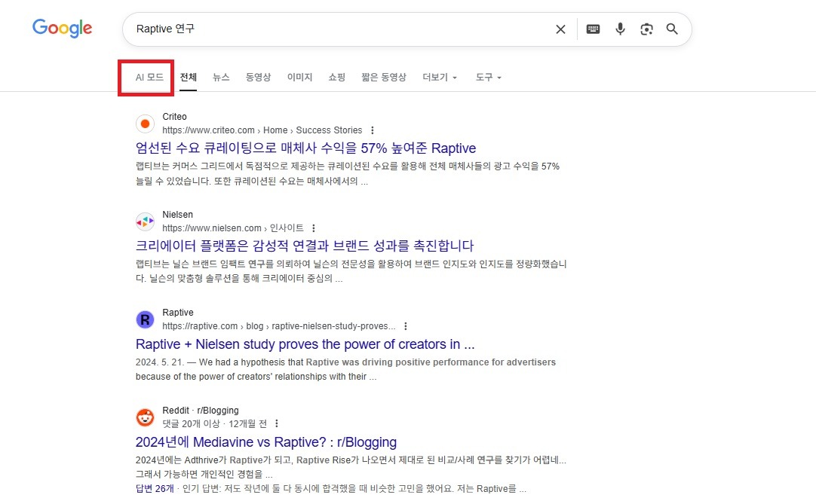Click the Google logo

(62, 28)
